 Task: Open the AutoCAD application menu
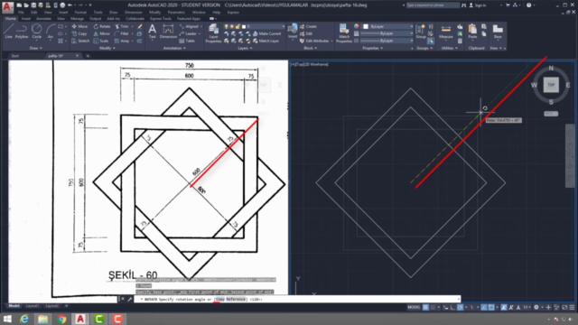7,7
